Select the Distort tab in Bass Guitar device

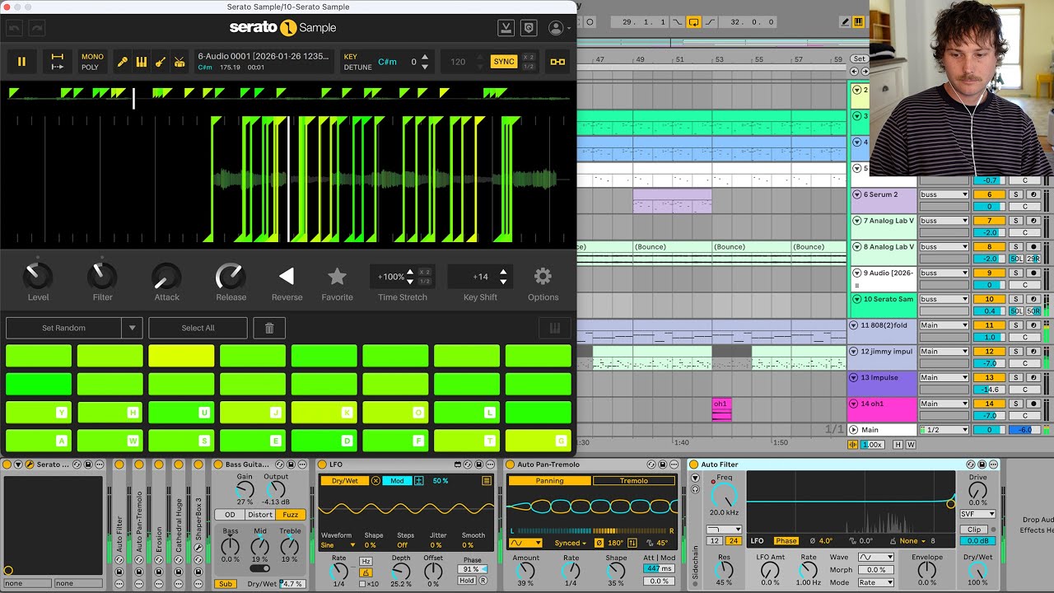[x=260, y=515]
